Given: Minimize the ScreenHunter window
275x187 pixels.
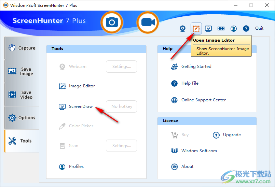Looking at the screenshot, I should coord(235,5).
